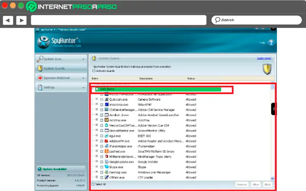306x191 pixels.
Task: Click the Acrotray.exe icon
Action: 107,120
